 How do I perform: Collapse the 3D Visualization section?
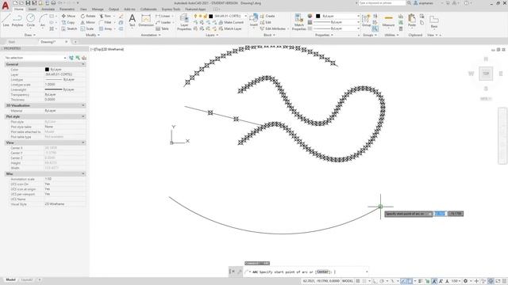pos(83,105)
